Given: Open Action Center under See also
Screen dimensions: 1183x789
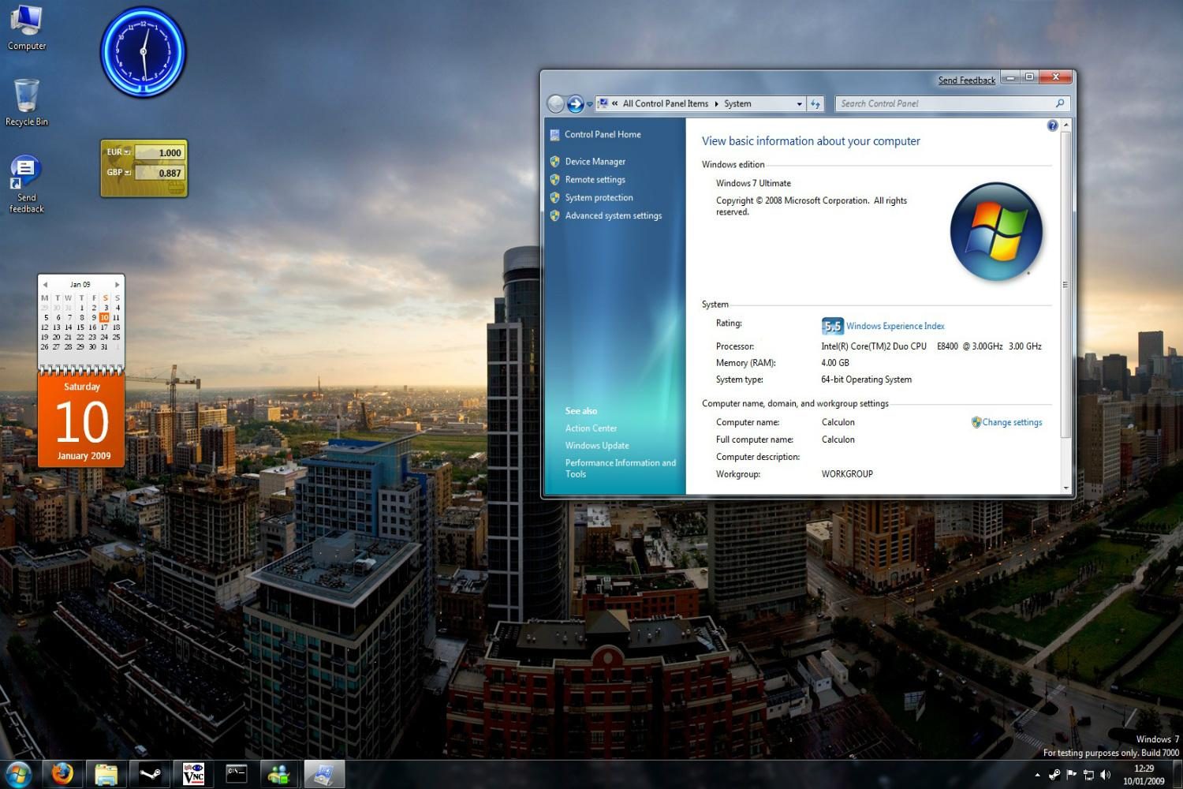Looking at the screenshot, I should (591, 428).
